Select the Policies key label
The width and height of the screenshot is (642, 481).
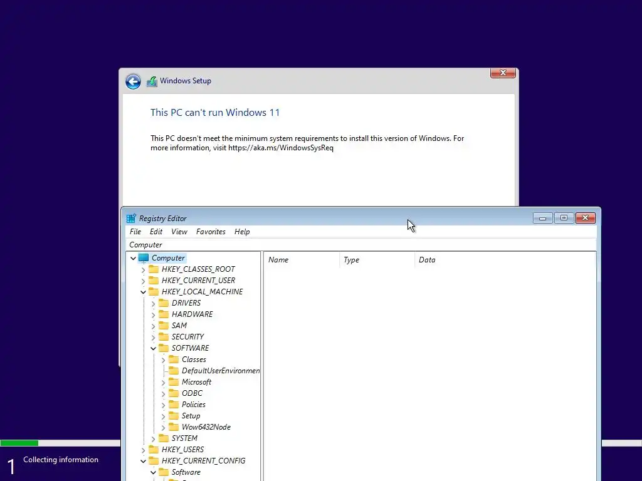click(194, 405)
